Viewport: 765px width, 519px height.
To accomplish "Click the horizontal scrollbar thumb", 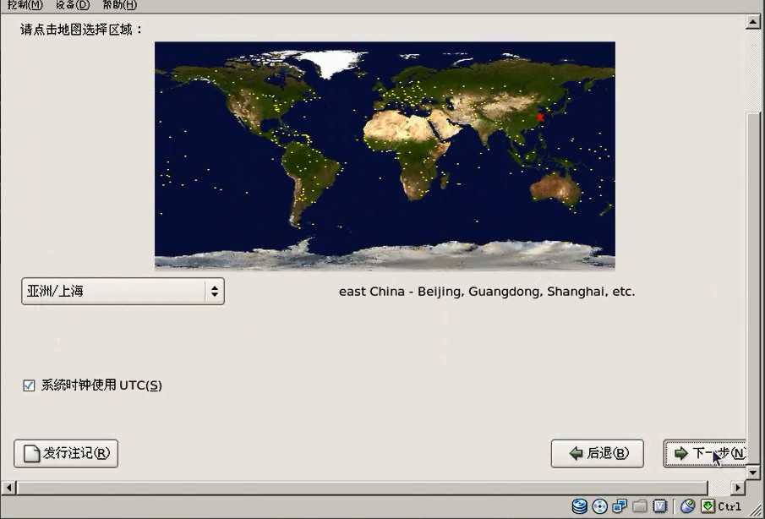I will pos(362,487).
